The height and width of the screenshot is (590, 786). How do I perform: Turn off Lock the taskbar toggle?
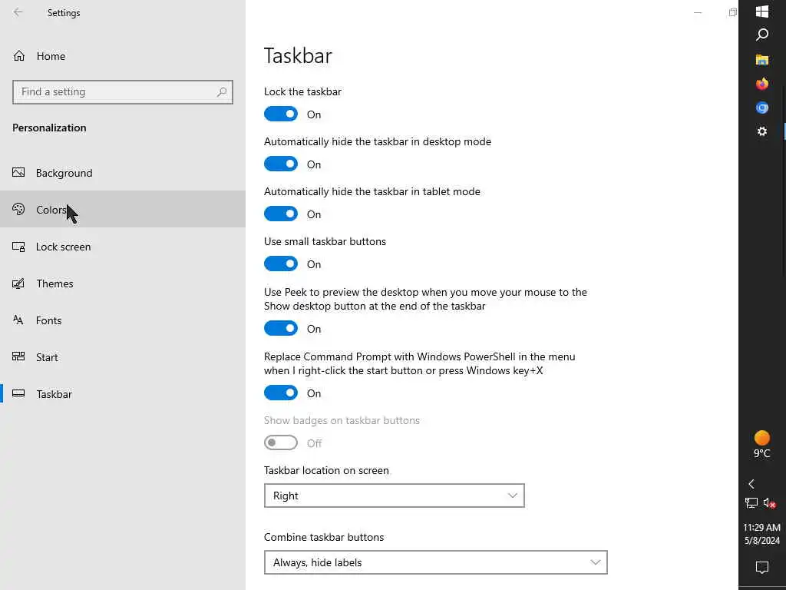click(281, 114)
